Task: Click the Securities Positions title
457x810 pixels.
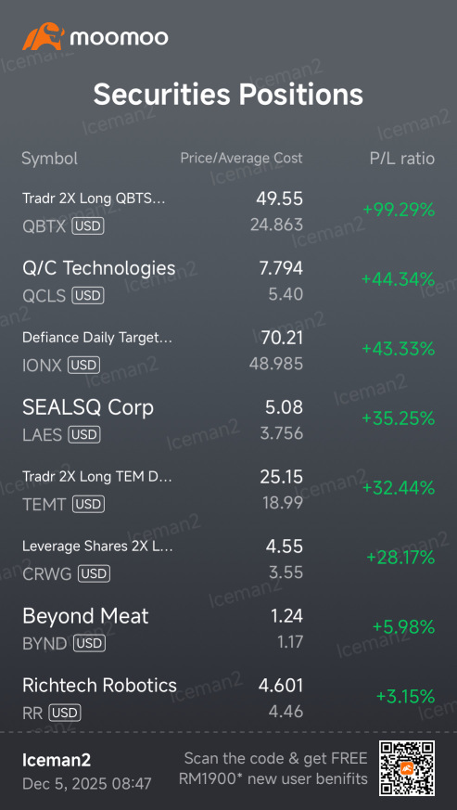Action: click(228, 95)
